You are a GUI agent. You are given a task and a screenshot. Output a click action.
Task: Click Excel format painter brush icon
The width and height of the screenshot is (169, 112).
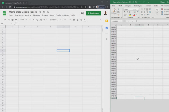(x=119, y=15)
